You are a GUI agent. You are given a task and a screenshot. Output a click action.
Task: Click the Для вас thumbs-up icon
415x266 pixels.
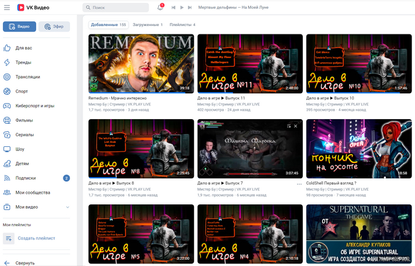(x=7, y=48)
